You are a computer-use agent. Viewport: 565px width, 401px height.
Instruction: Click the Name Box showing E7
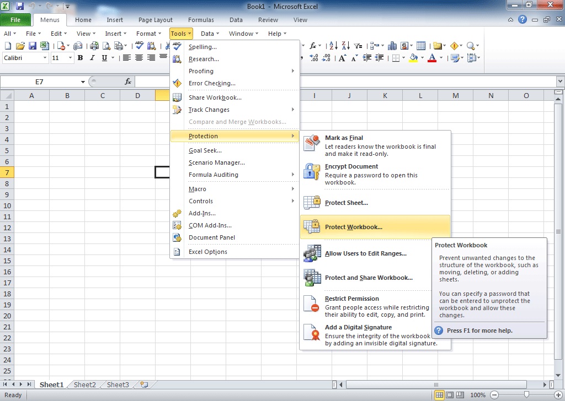pyautogui.click(x=39, y=82)
